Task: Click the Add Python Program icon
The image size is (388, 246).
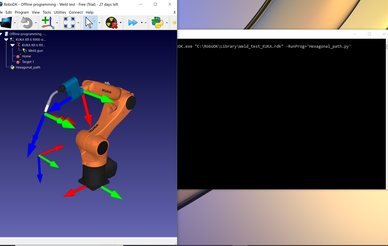Action: click(157, 23)
